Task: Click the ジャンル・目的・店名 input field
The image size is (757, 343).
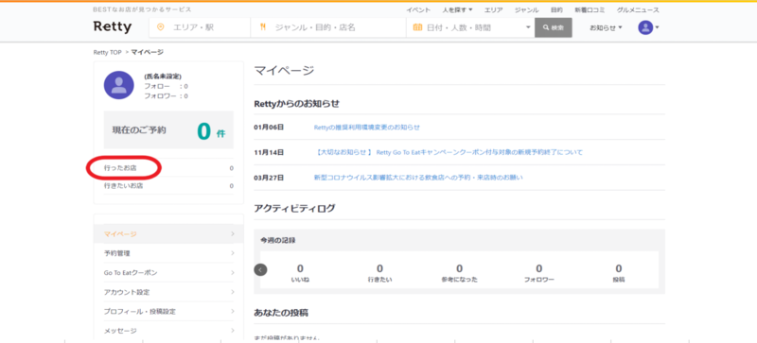Action: (x=328, y=27)
